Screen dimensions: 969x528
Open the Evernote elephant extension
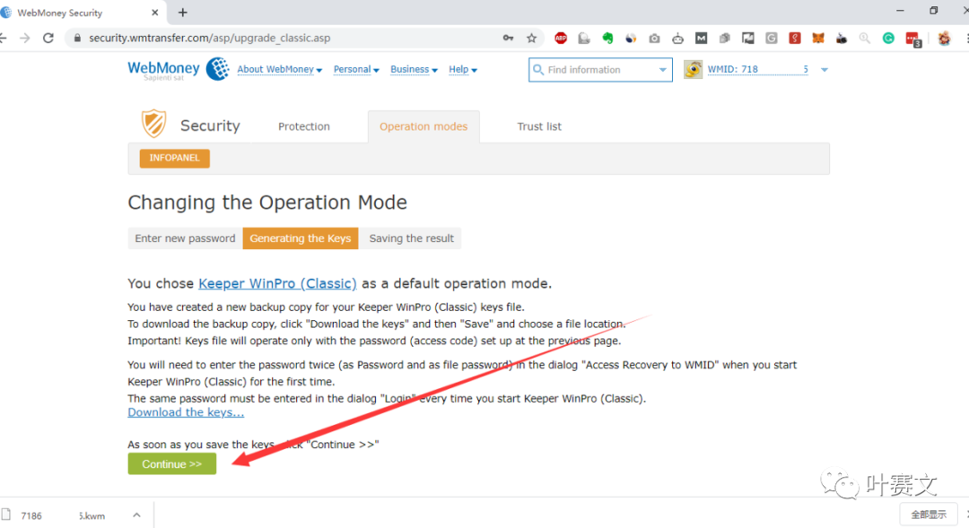pyautogui.click(x=607, y=39)
